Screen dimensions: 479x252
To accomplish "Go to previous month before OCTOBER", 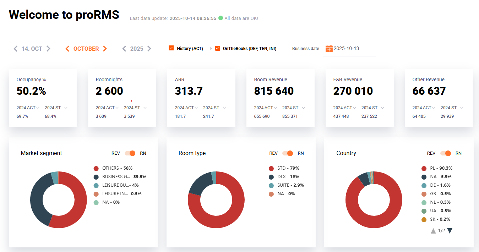I will [x=67, y=49].
